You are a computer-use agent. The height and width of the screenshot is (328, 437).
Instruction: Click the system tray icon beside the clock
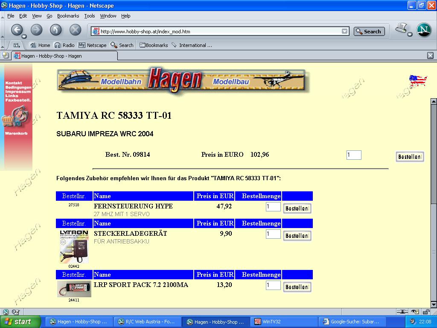413,322
